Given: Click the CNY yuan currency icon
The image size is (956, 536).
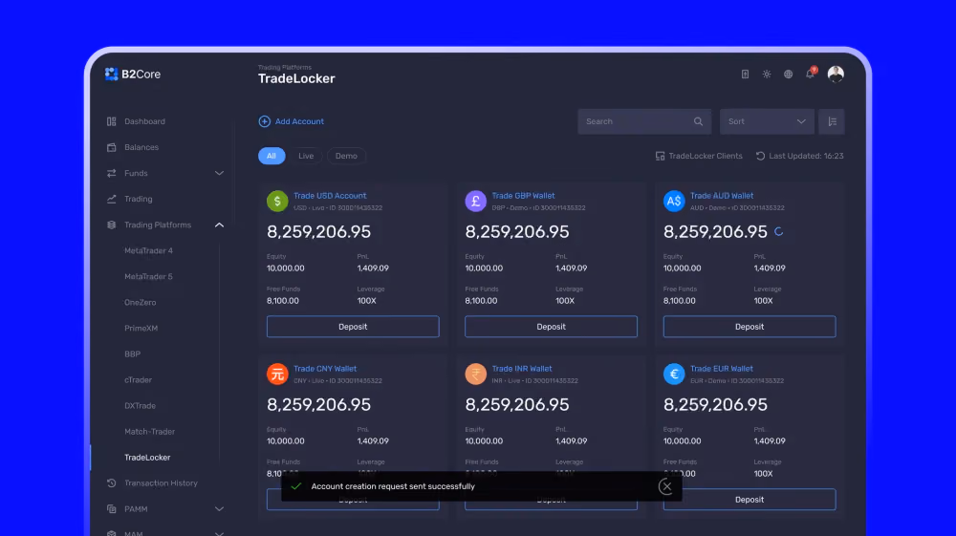Looking at the screenshot, I should pos(277,374).
